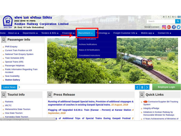Open the Twitter social icon
Image resolution: width=181 pixels, height=136 pixels.
(x=179, y=27)
